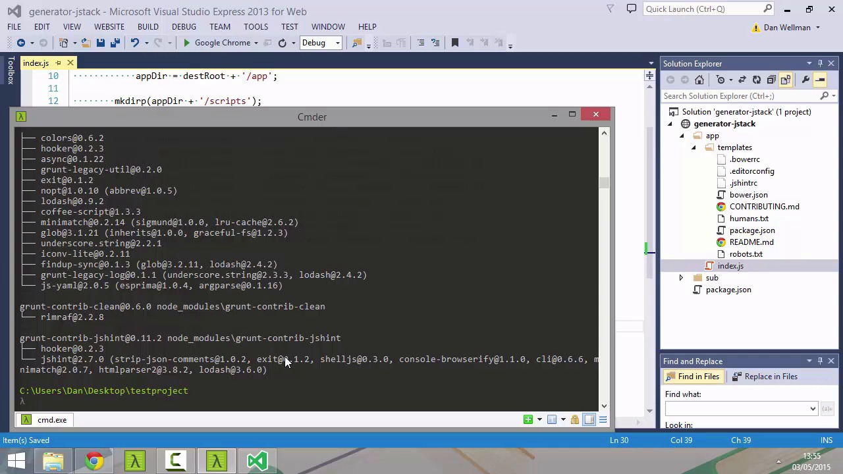Save index.js with the single floppy icon
The width and height of the screenshot is (843, 474).
coord(100,43)
